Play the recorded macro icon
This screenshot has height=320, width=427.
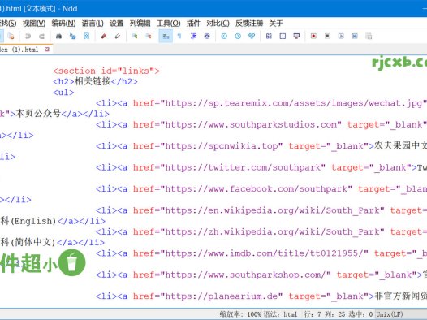click(341, 37)
